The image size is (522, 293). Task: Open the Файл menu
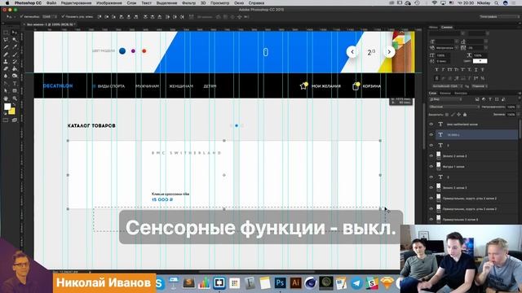click(x=51, y=2)
